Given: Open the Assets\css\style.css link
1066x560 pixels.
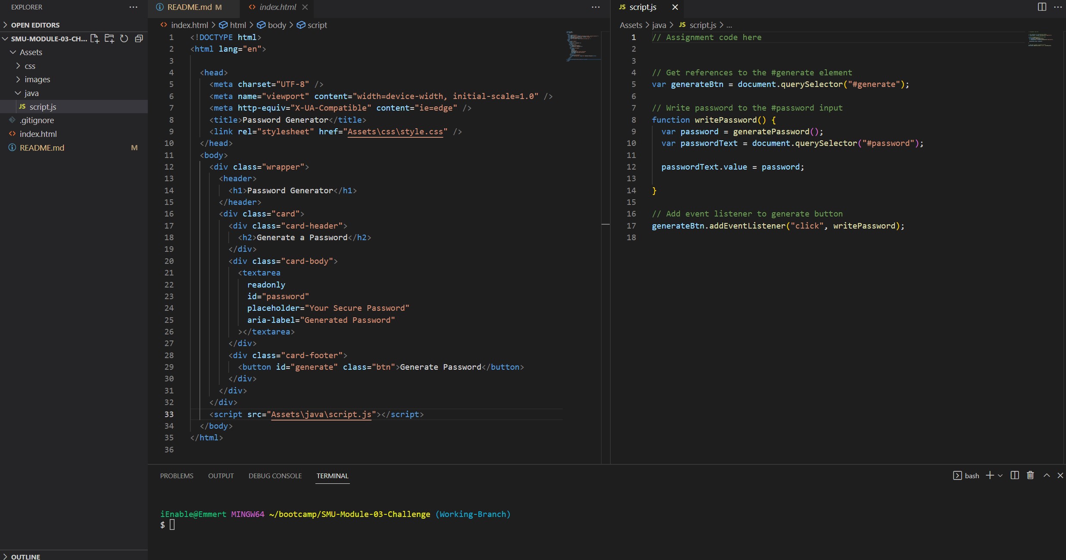Looking at the screenshot, I should pos(395,132).
